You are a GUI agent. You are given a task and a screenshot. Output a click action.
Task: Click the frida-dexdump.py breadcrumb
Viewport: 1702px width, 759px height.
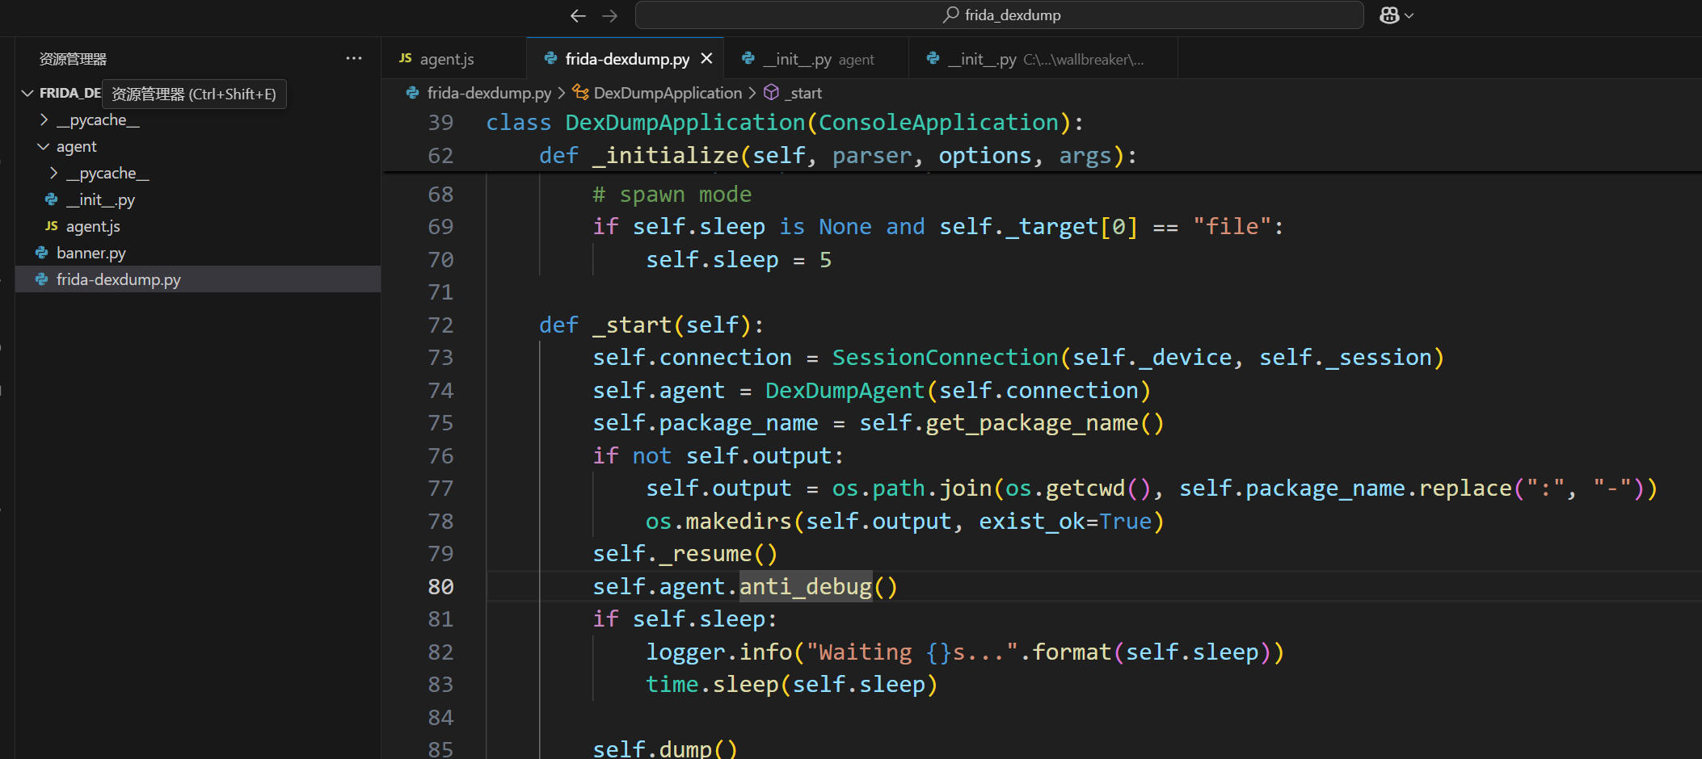[488, 93]
